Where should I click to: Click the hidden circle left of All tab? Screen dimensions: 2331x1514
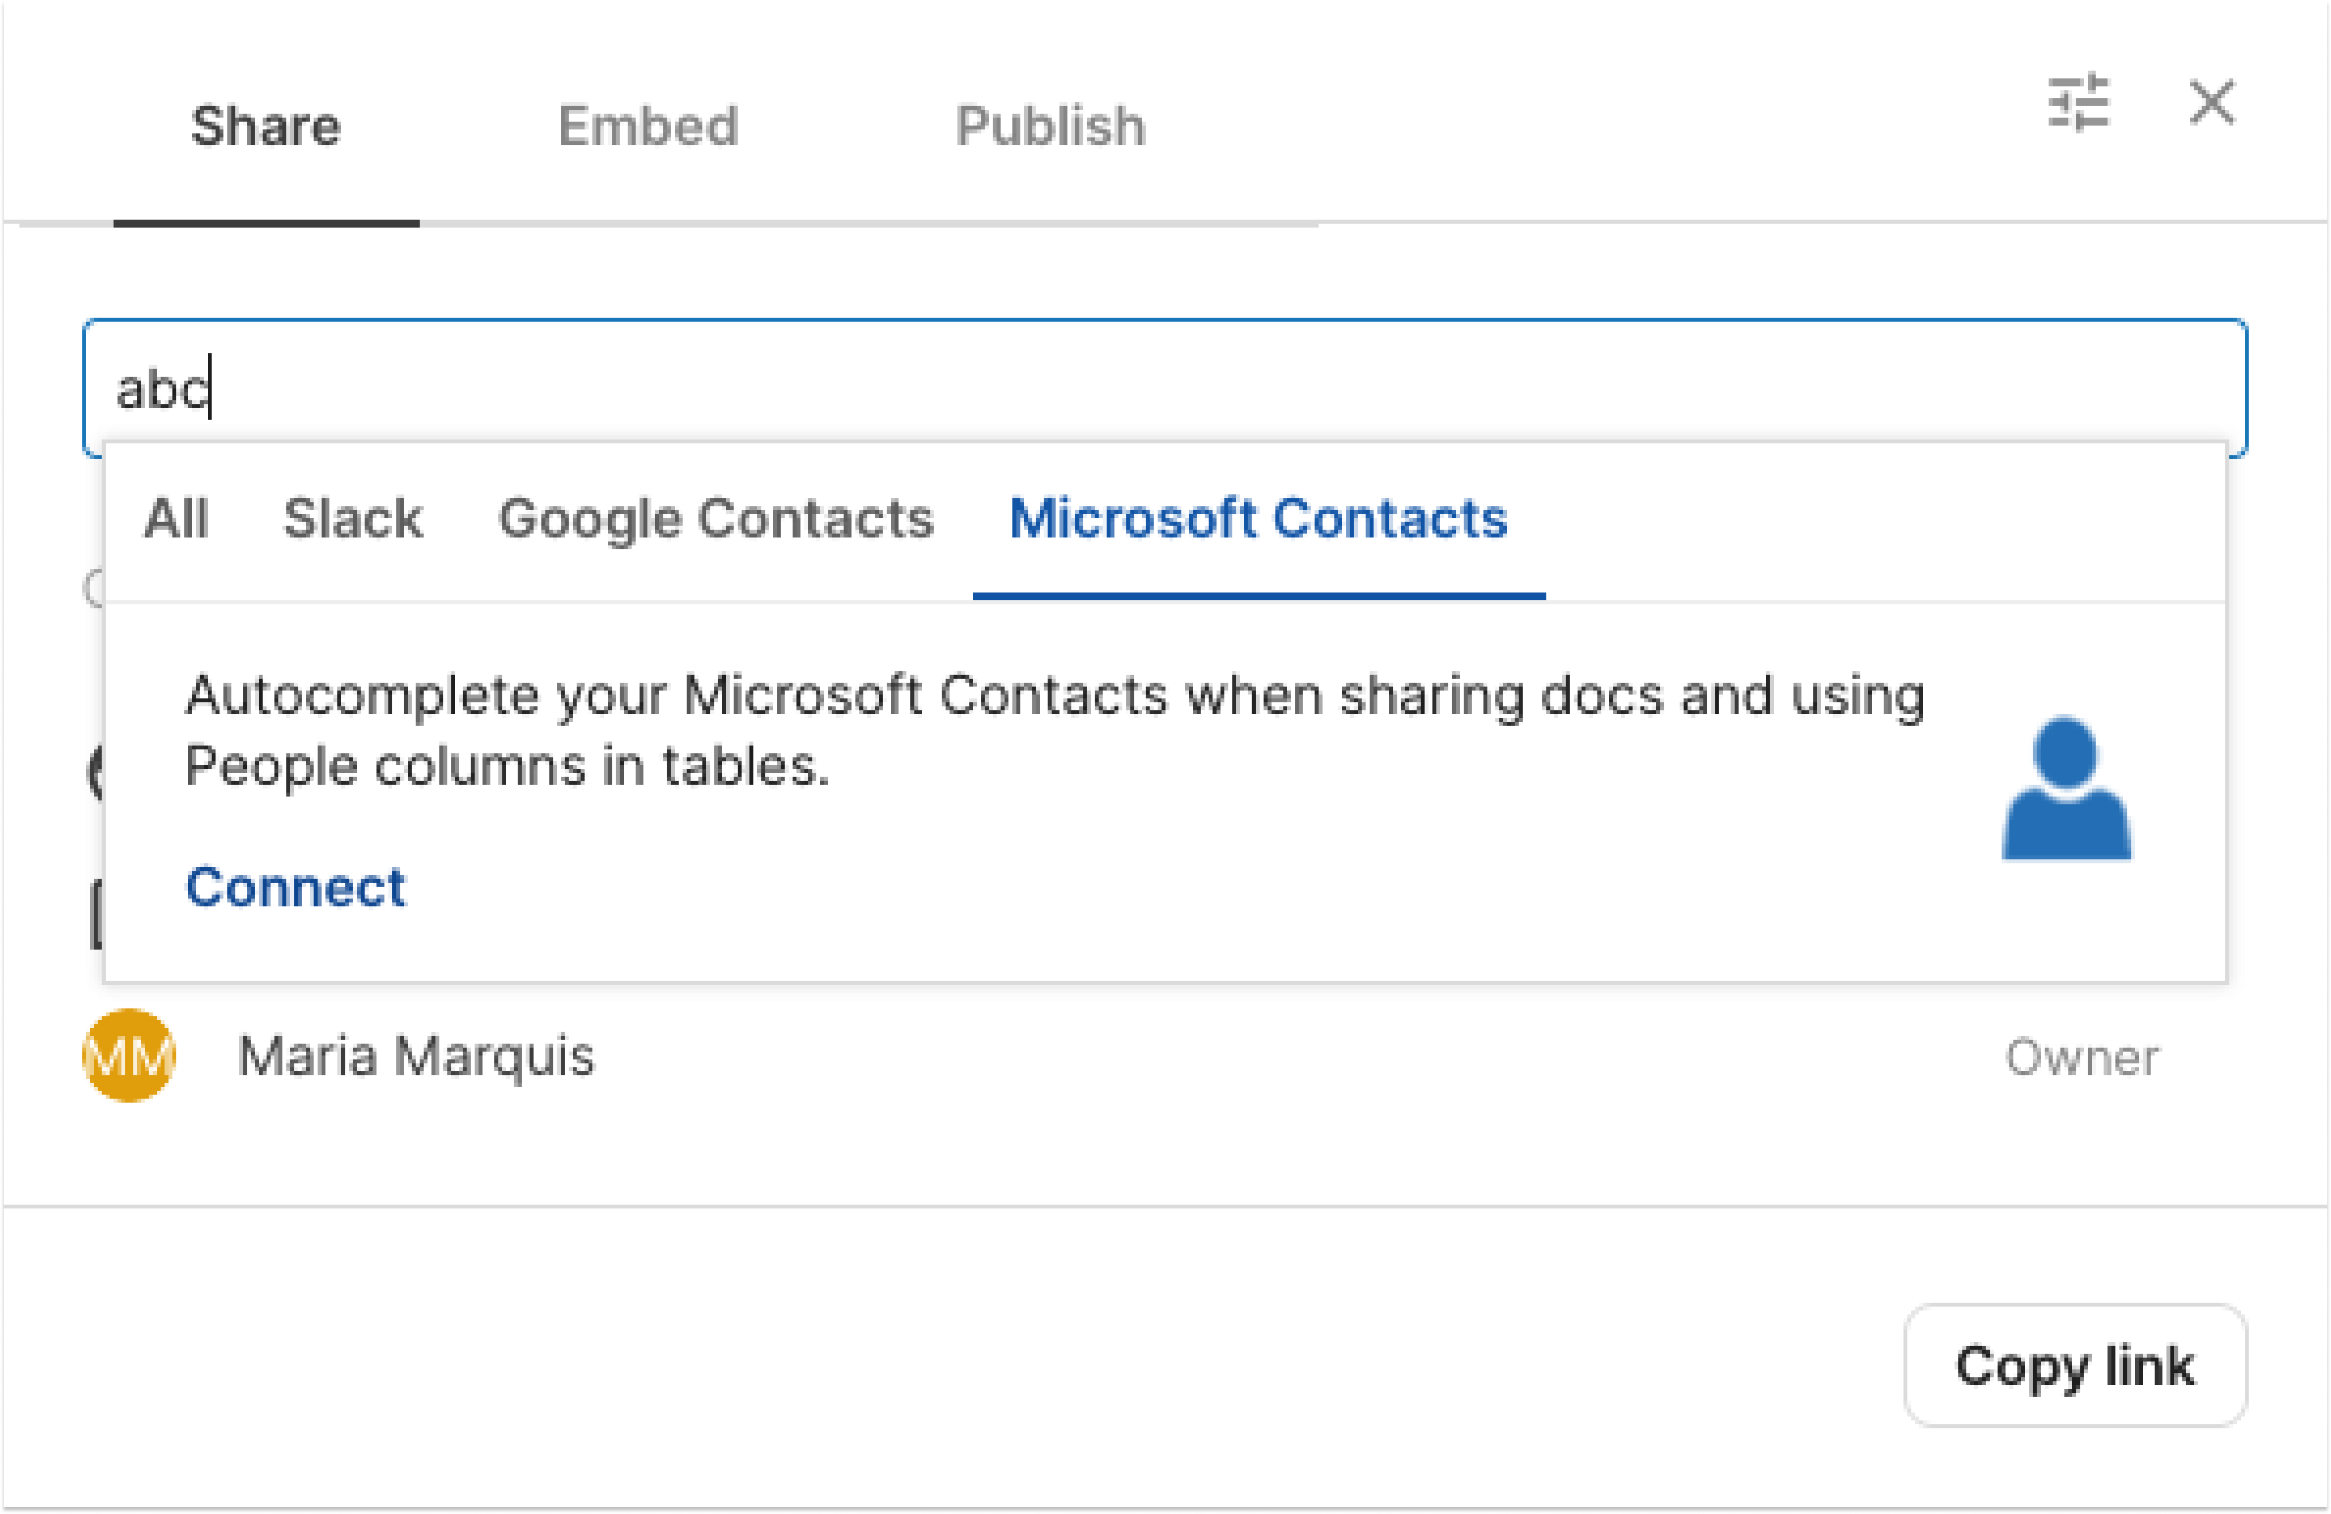click(x=93, y=588)
